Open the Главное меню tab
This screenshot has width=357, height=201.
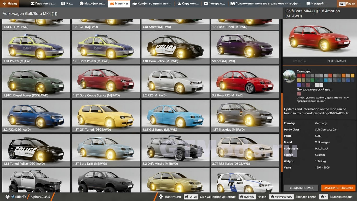point(43,4)
